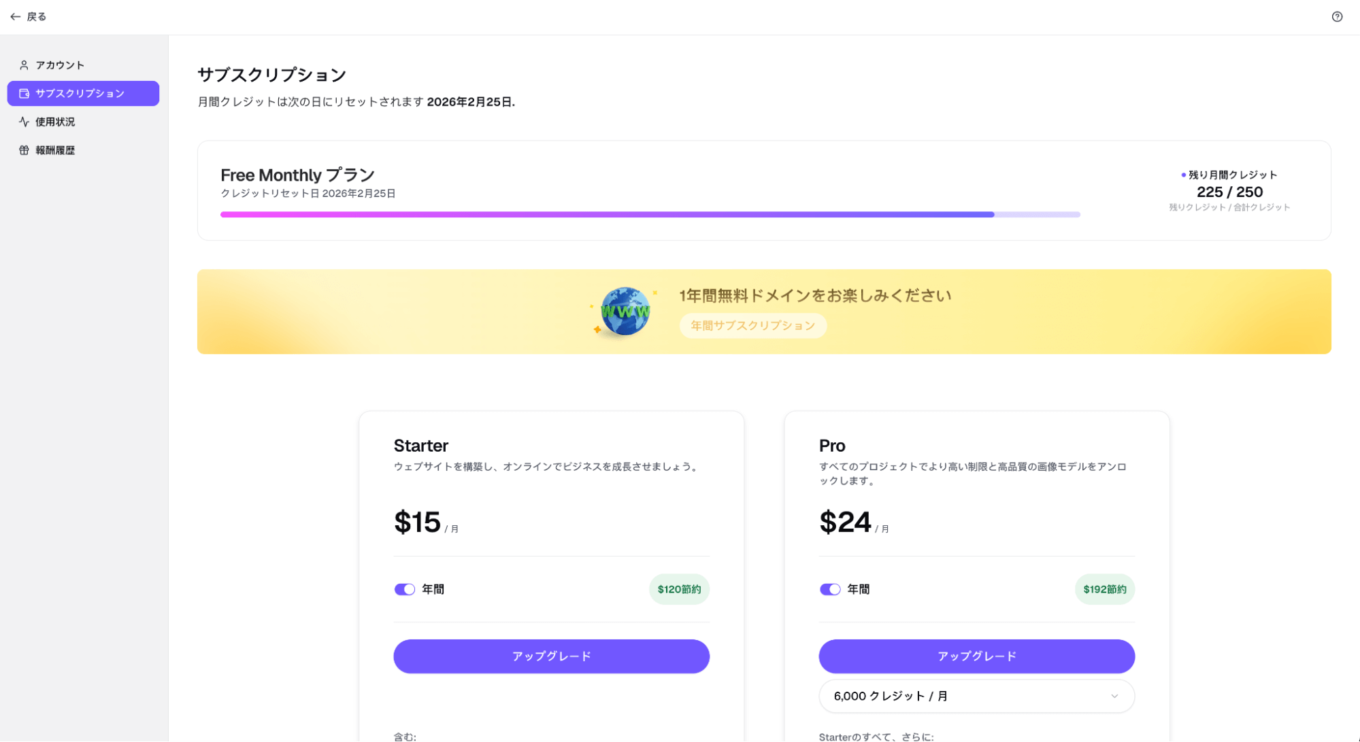Image resolution: width=1360 pixels, height=742 pixels.
Task: Click アップグレード on the Starter plan
Action: coord(551,656)
